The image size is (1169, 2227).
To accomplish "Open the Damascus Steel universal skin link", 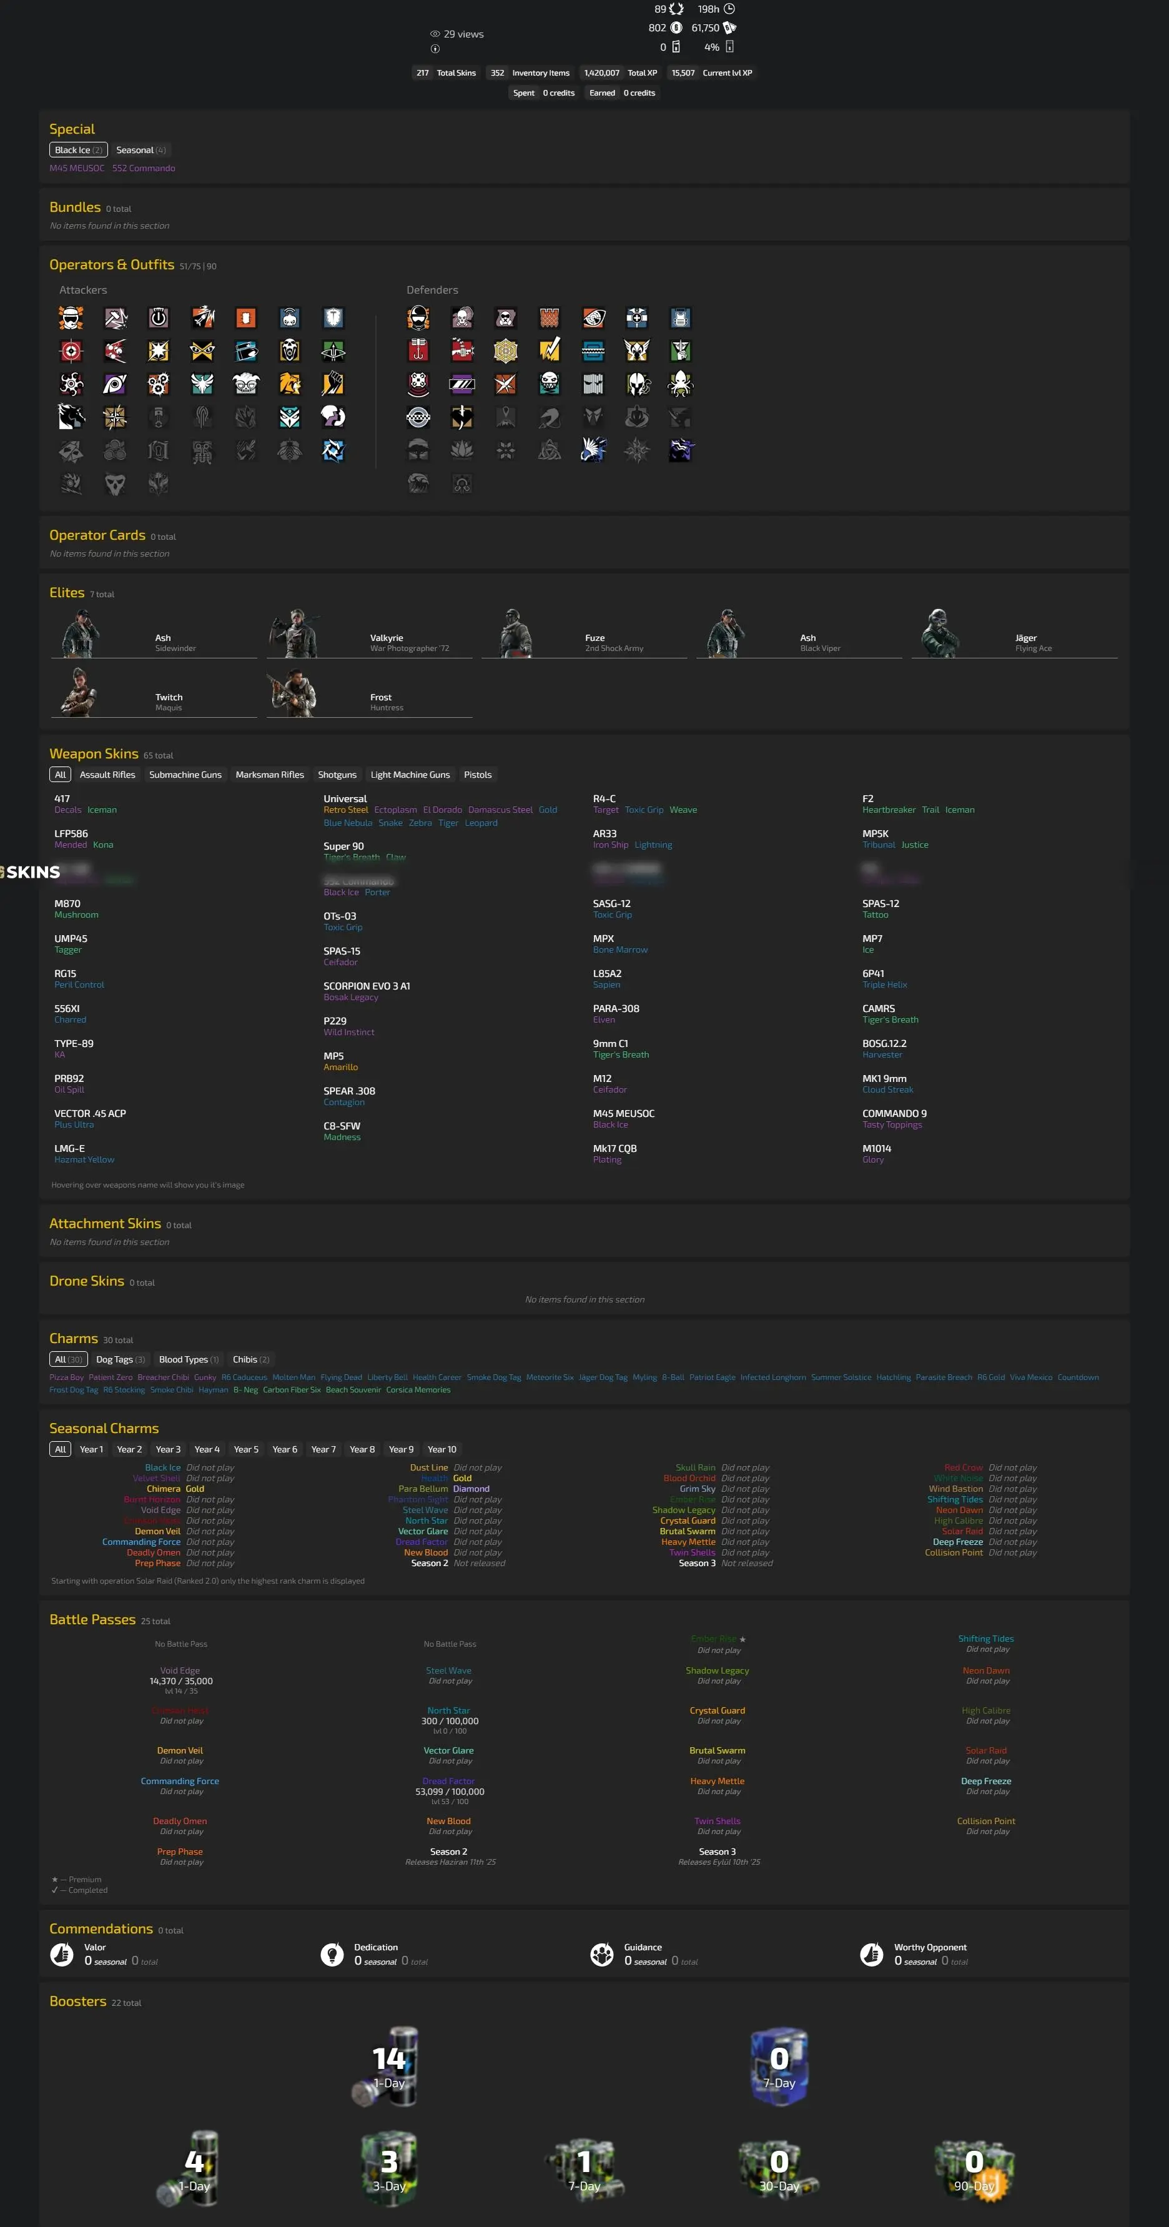I will pyautogui.click(x=500, y=810).
